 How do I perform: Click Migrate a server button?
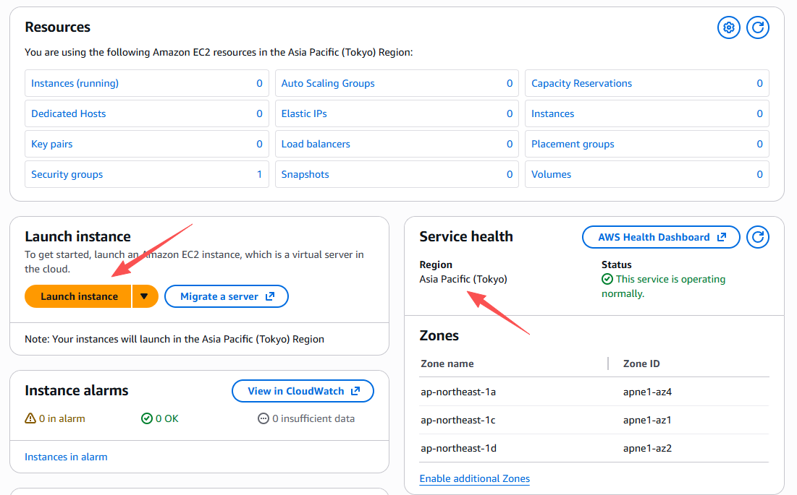point(227,296)
